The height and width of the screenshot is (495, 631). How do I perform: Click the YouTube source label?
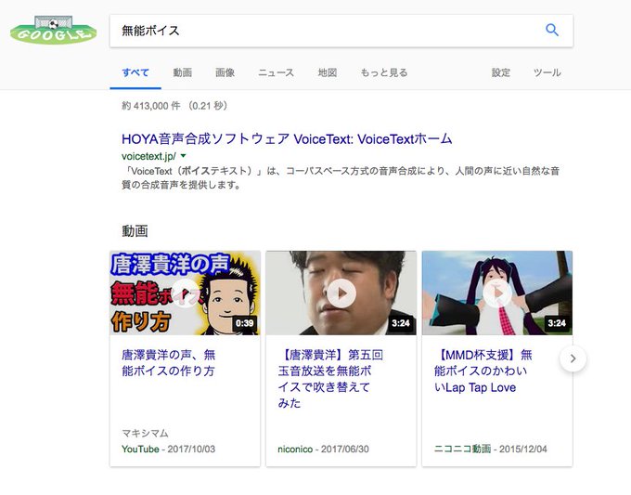(140, 449)
